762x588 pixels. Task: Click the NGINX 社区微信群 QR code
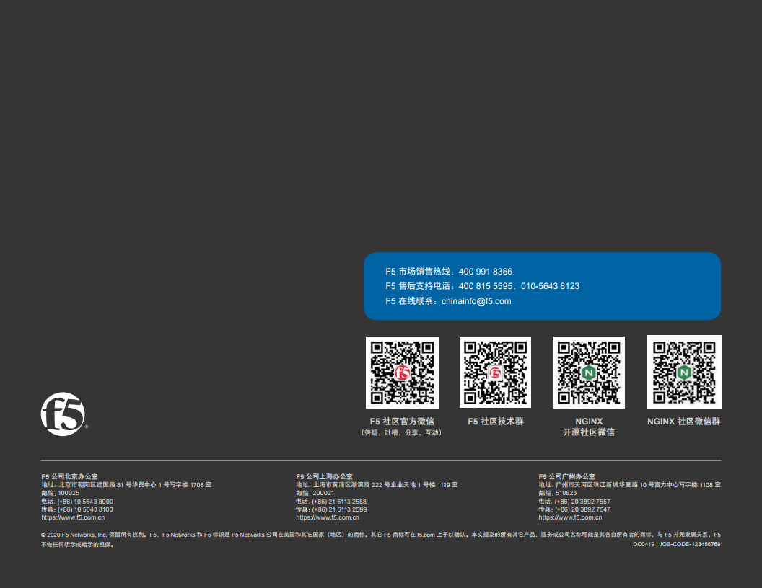(x=683, y=371)
